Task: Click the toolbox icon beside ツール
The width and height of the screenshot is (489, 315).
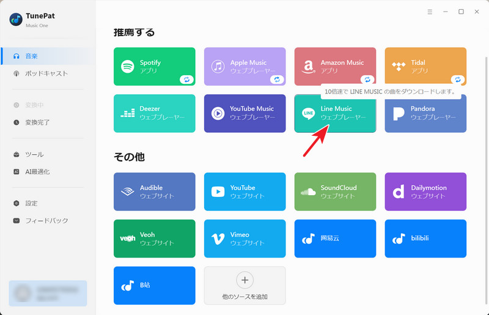Action: (17, 155)
